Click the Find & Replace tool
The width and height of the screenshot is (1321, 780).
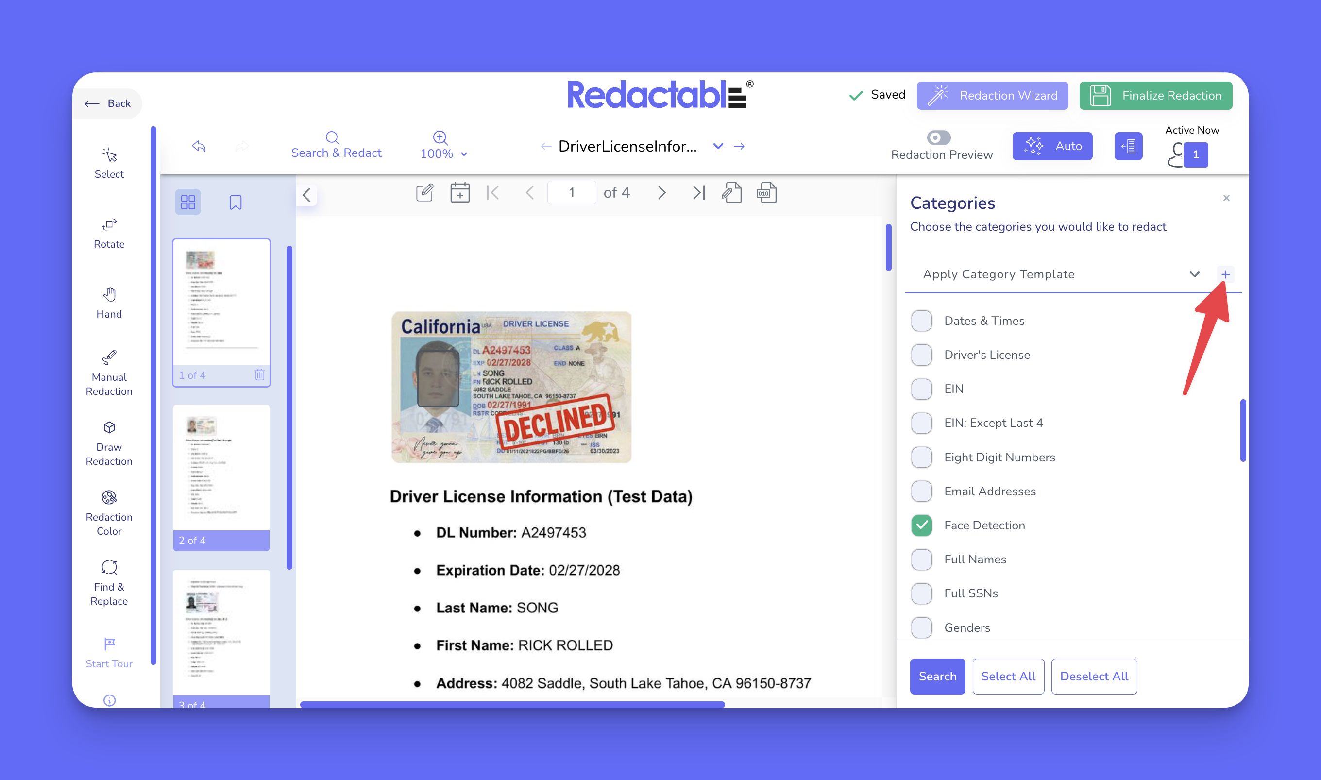(109, 582)
